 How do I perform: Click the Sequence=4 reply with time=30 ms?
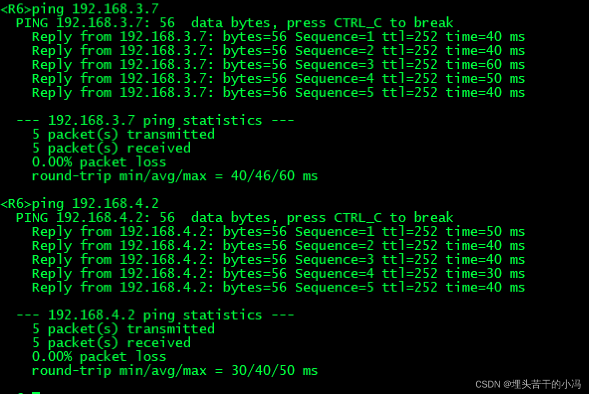278,274
